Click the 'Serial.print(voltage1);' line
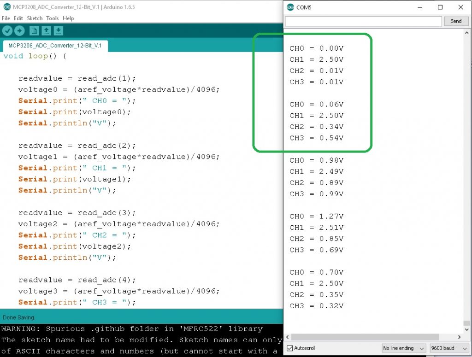Screen dimensions: 472x357 coord(75,179)
